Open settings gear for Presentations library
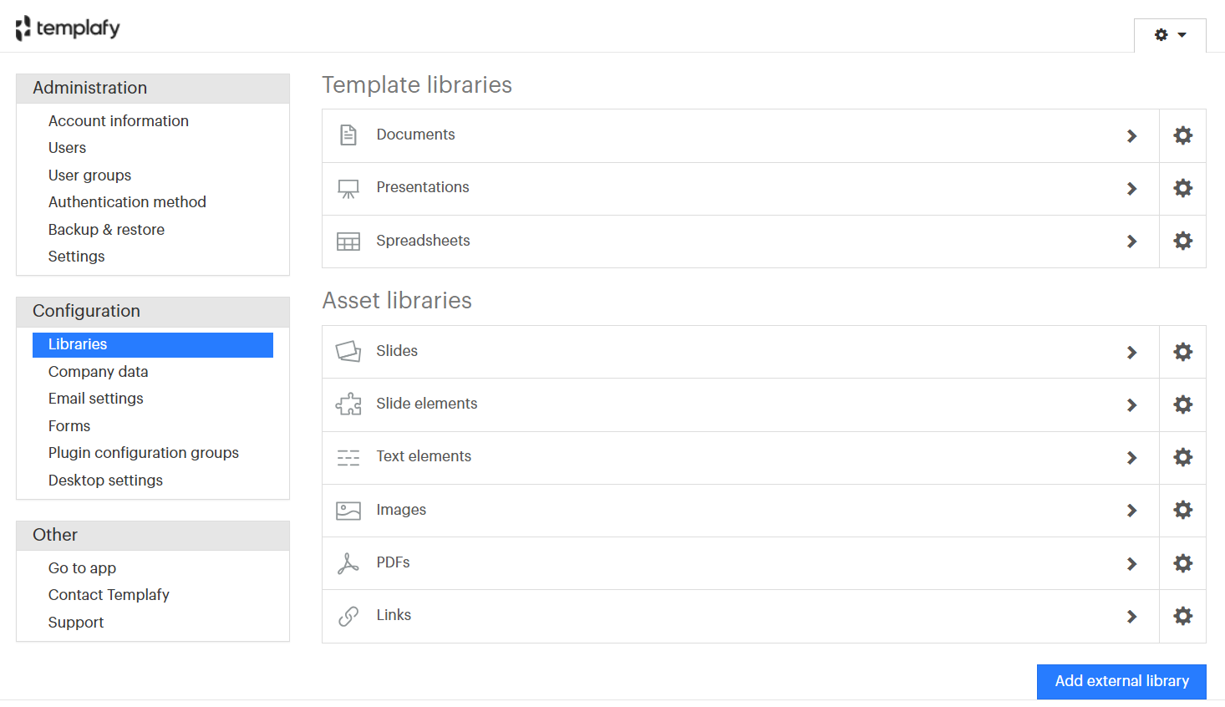Viewport: 1225px width, 707px height. coord(1182,188)
